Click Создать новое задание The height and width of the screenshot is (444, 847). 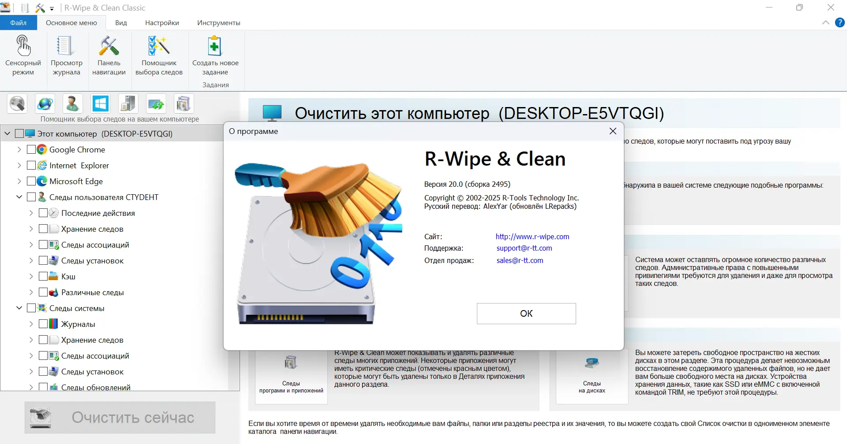[x=214, y=55]
